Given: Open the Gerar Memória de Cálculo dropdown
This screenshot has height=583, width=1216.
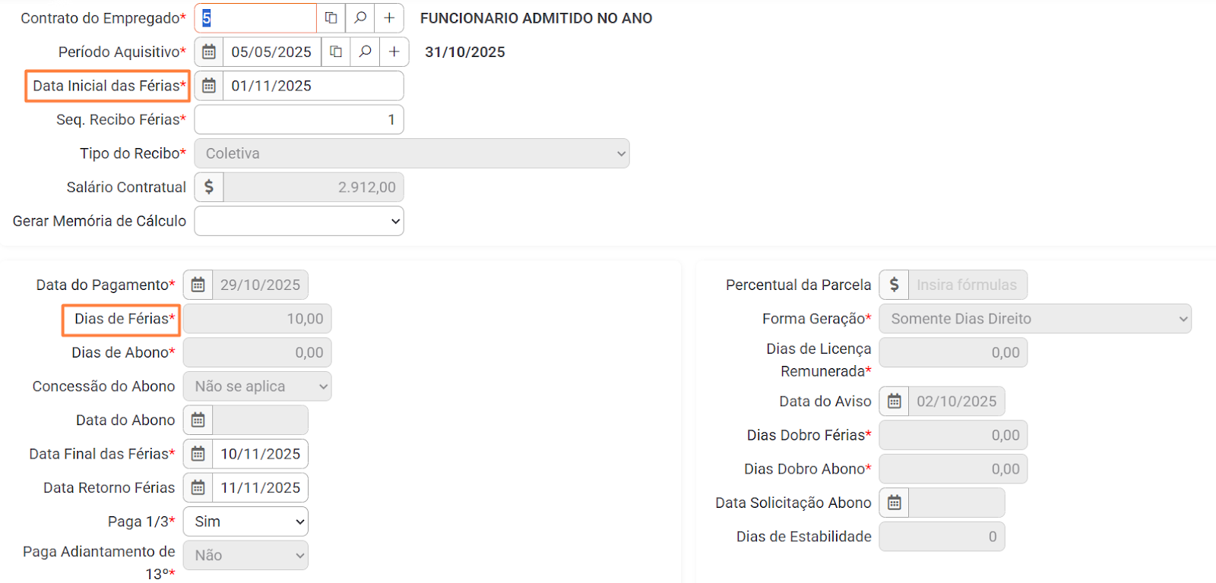Looking at the screenshot, I should [x=299, y=221].
